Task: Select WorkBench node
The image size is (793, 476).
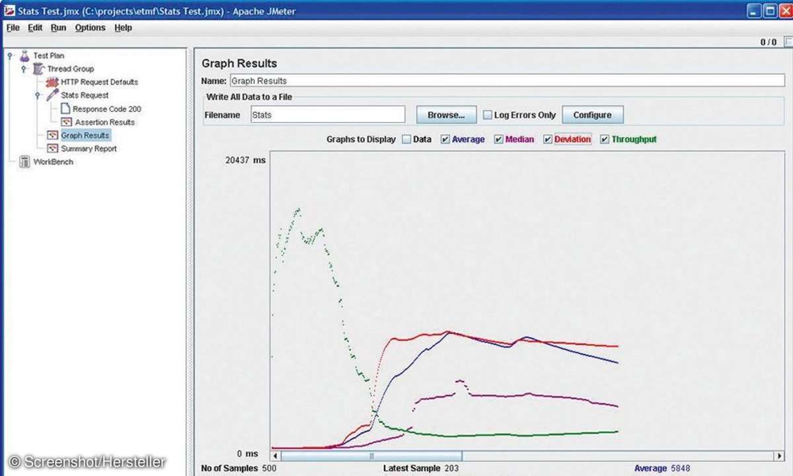Action: 53,162
